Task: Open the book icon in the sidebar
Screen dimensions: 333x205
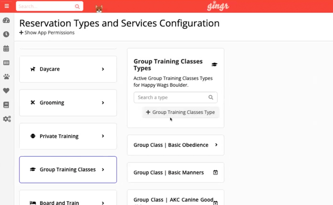Action: (x=6, y=105)
